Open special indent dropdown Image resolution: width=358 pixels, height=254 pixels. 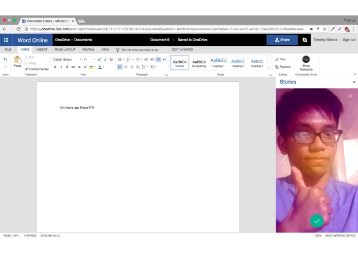(x=154, y=67)
